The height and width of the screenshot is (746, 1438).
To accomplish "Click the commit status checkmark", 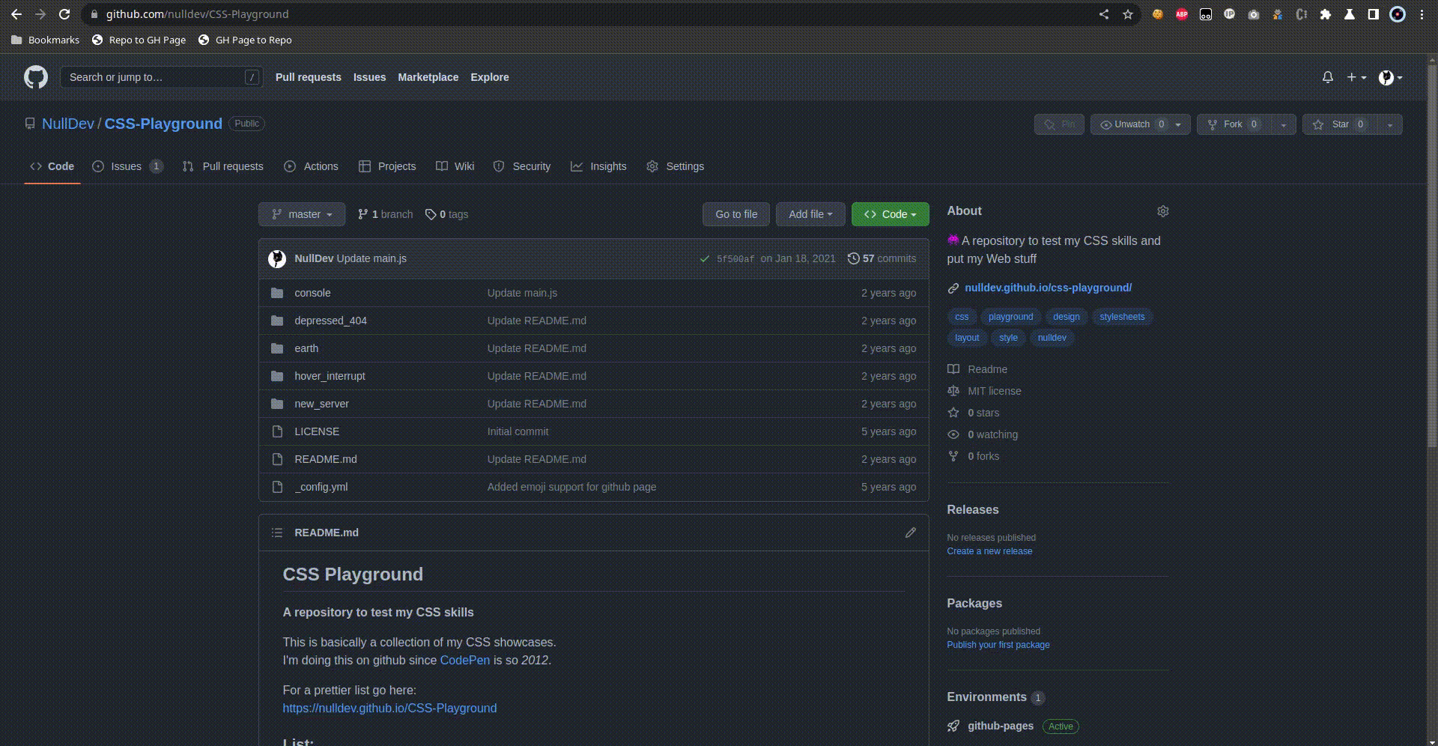I will 704,259.
